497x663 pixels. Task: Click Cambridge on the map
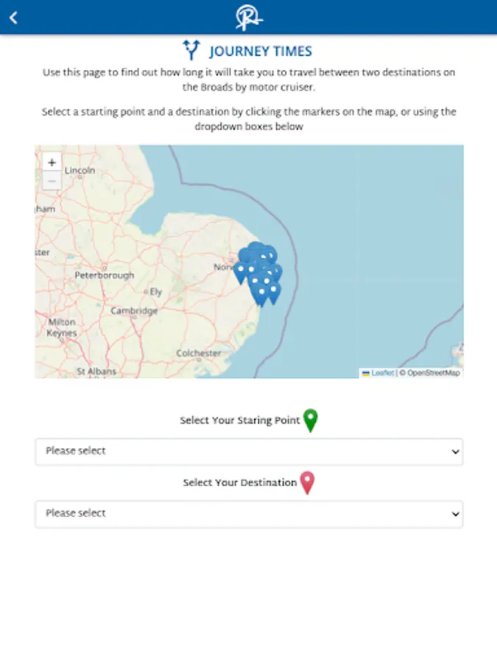click(x=134, y=311)
